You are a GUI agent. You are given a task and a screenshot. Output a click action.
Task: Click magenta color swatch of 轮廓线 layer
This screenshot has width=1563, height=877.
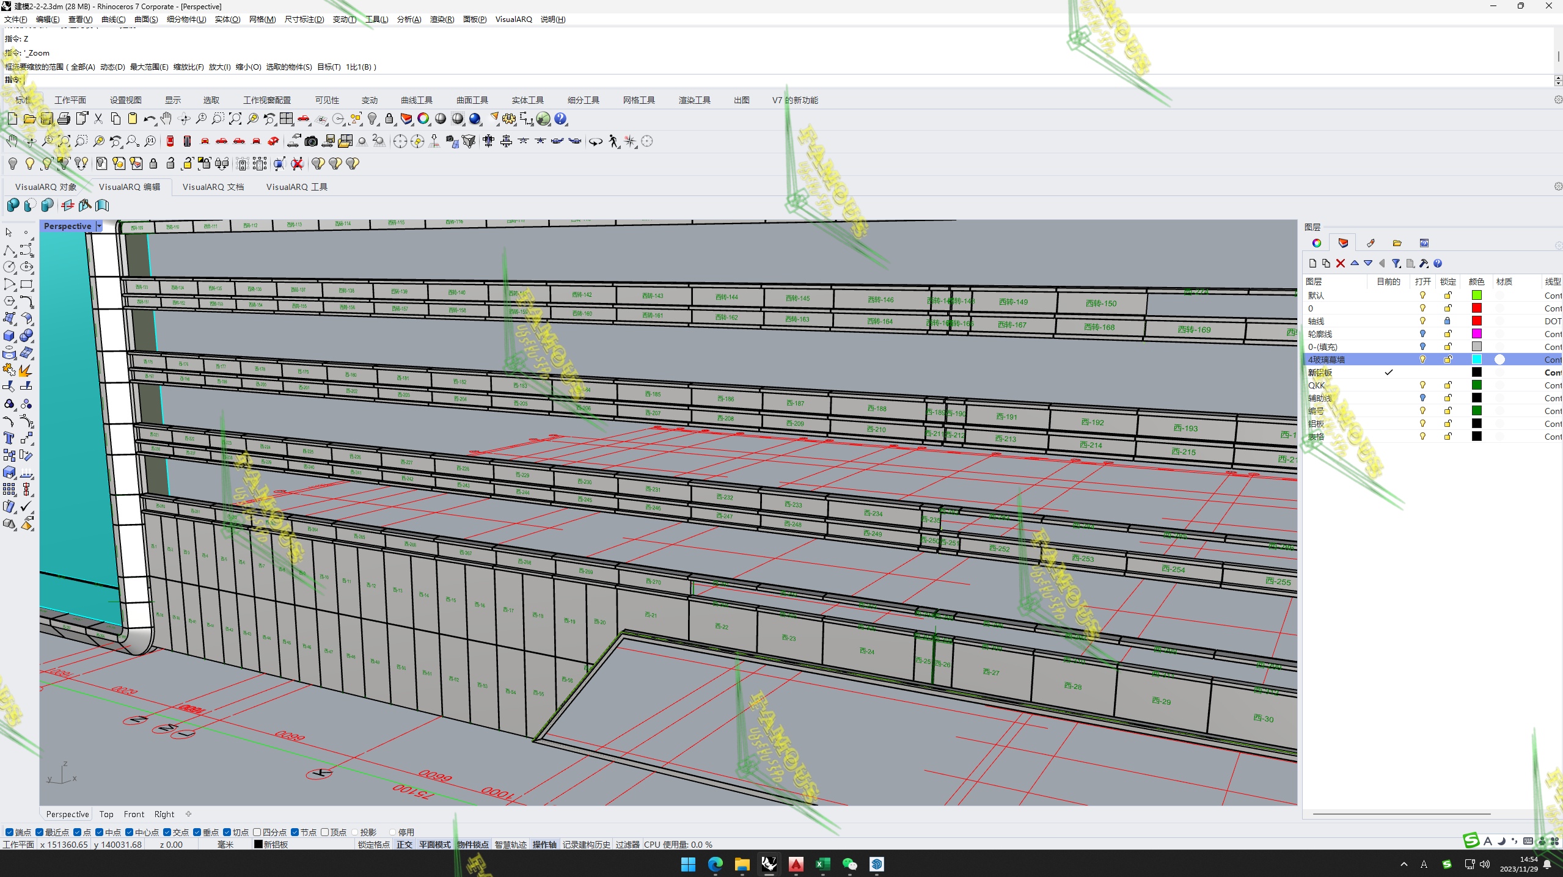pos(1476,334)
